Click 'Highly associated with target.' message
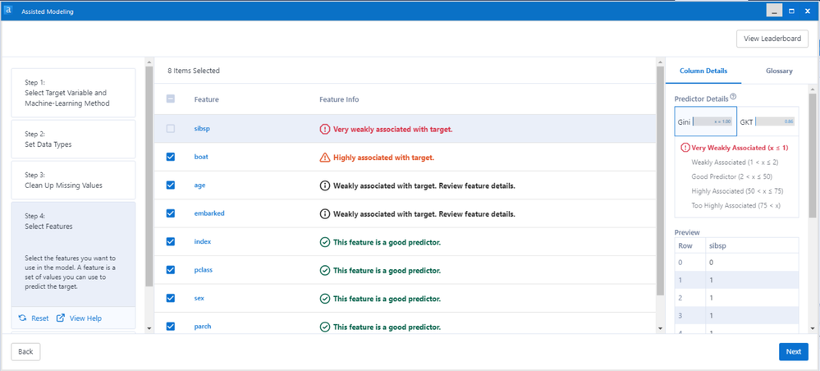The image size is (820, 371). click(x=384, y=157)
